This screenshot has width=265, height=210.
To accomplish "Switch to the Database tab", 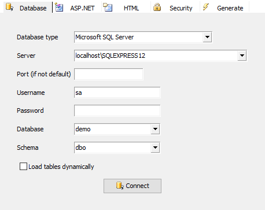I will (28, 8).
